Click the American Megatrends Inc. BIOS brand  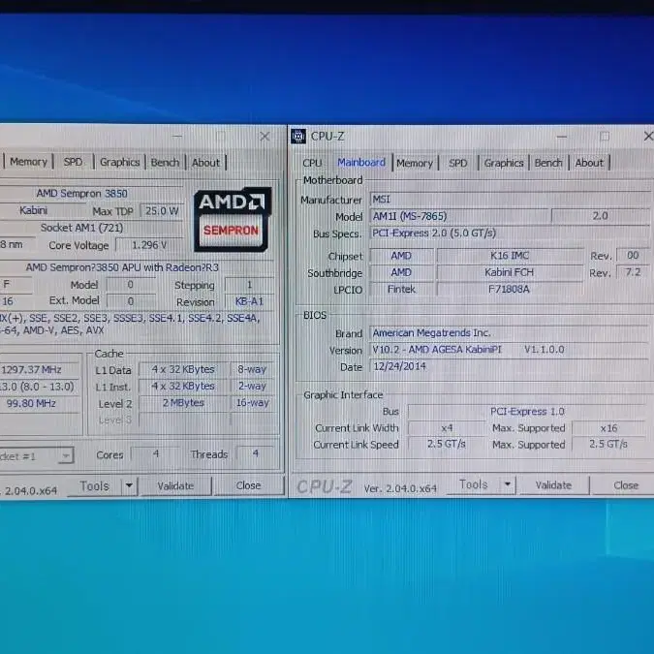[x=510, y=333]
